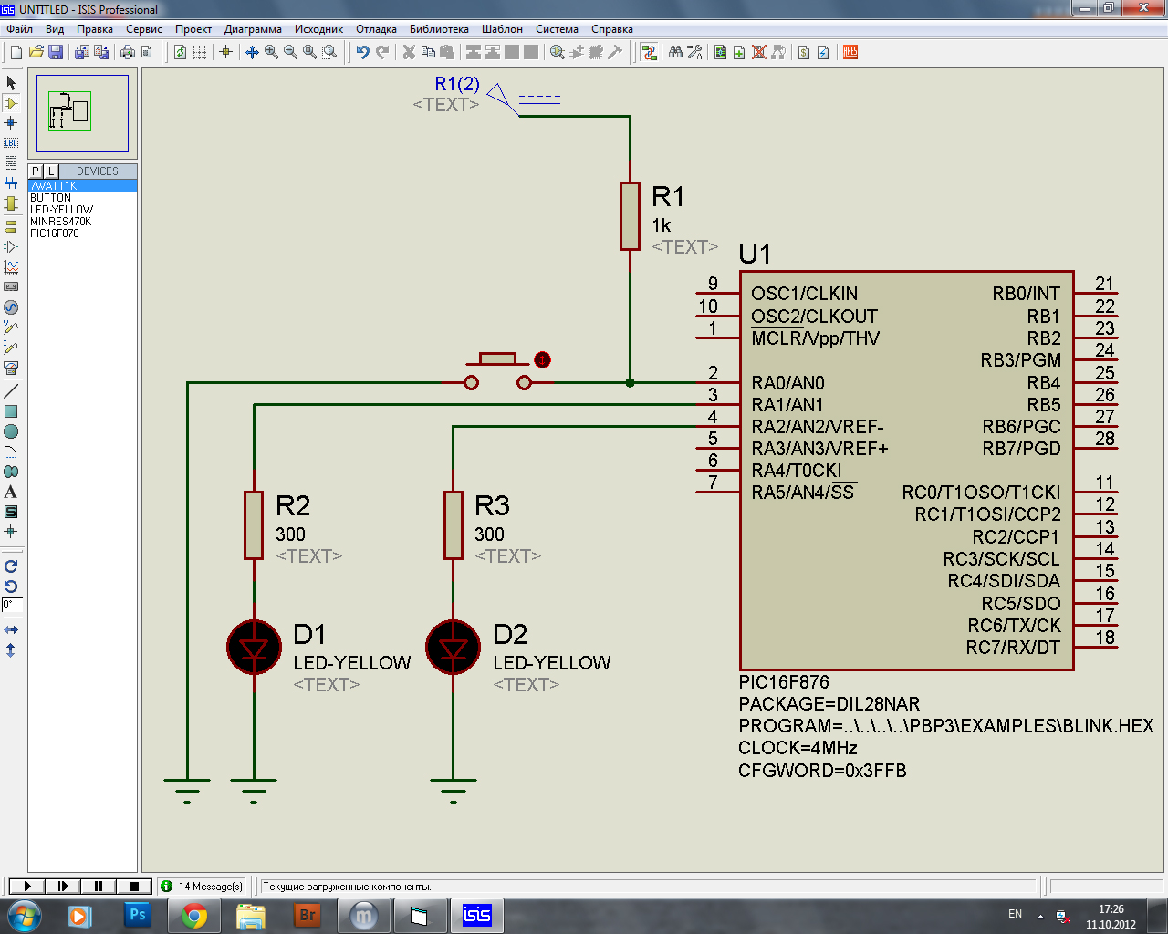Rotate clockwise using the rotation icon
The width and height of the screenshot is (1168, 934).
(x=11, y=566)
